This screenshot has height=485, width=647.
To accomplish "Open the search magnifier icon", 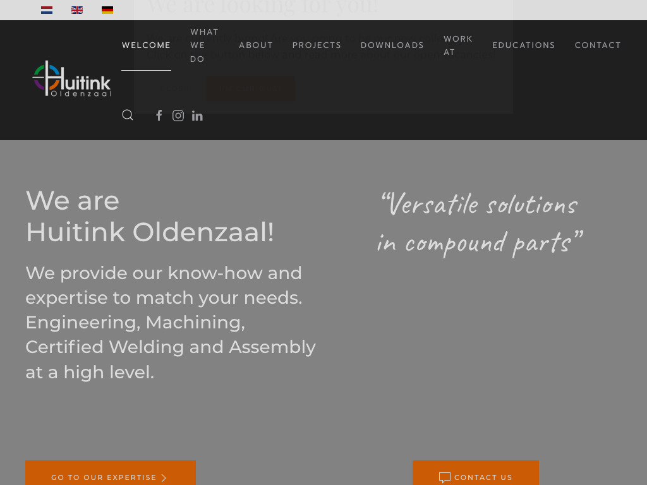I will tap(128, 115).
